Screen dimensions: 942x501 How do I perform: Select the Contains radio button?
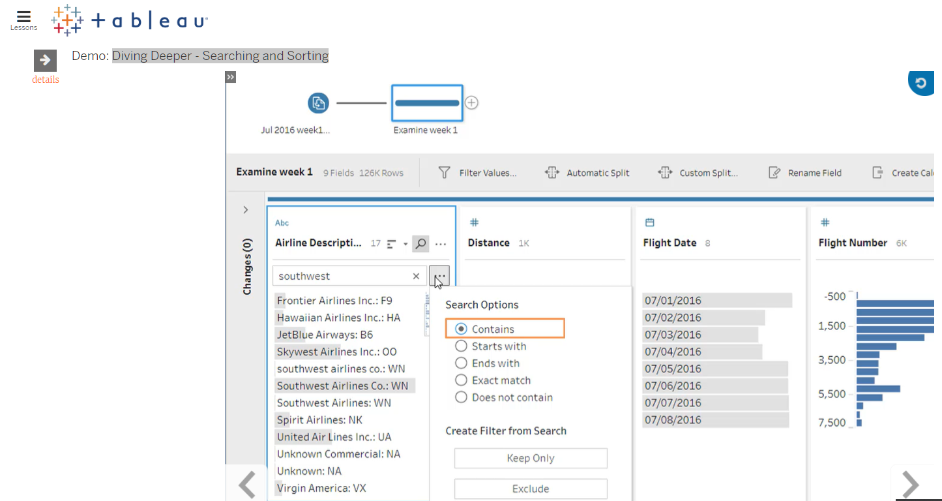pyautogui.click(x=461, y=329)
